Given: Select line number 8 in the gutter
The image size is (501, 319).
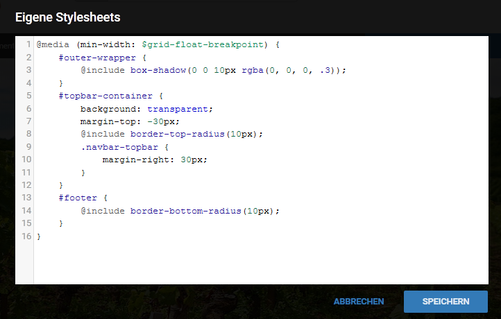Looking at the screenshot, I should [28, 134].
